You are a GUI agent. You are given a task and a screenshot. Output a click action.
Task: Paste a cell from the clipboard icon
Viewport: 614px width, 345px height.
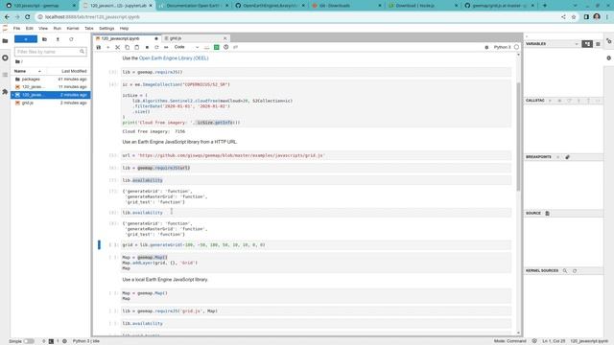click(x=136, y=47)
